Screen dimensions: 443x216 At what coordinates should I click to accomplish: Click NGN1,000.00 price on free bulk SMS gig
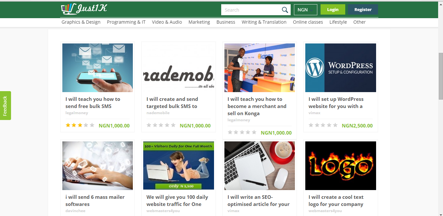(x=114, y=126)
